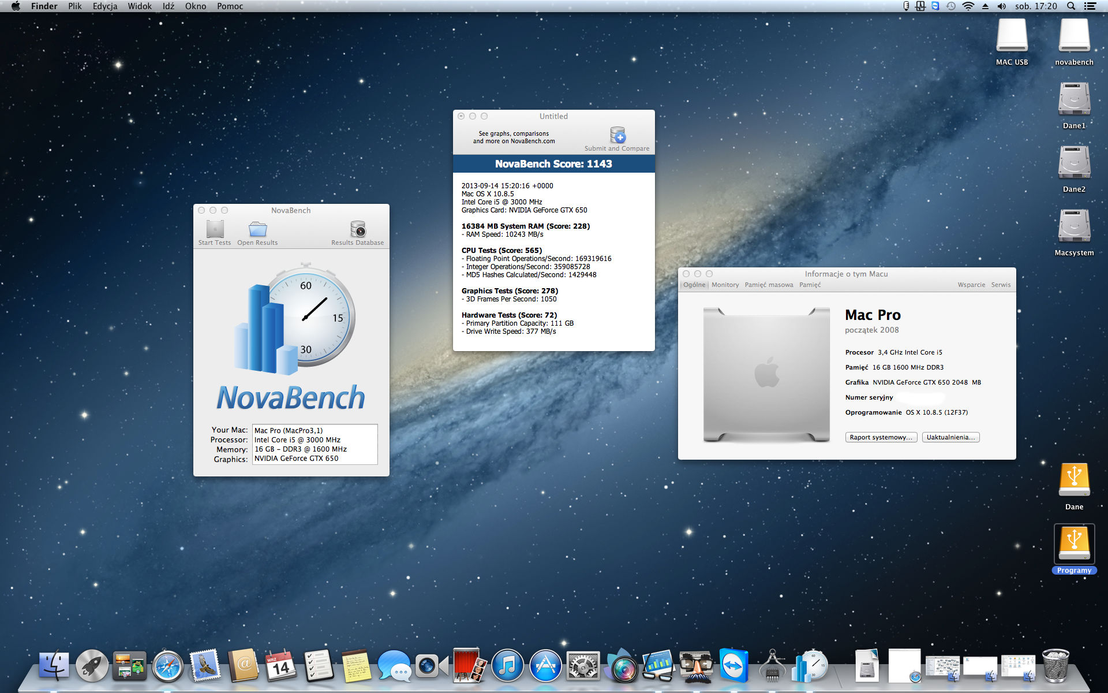Open Reminders from the Dock

(319, 665)
